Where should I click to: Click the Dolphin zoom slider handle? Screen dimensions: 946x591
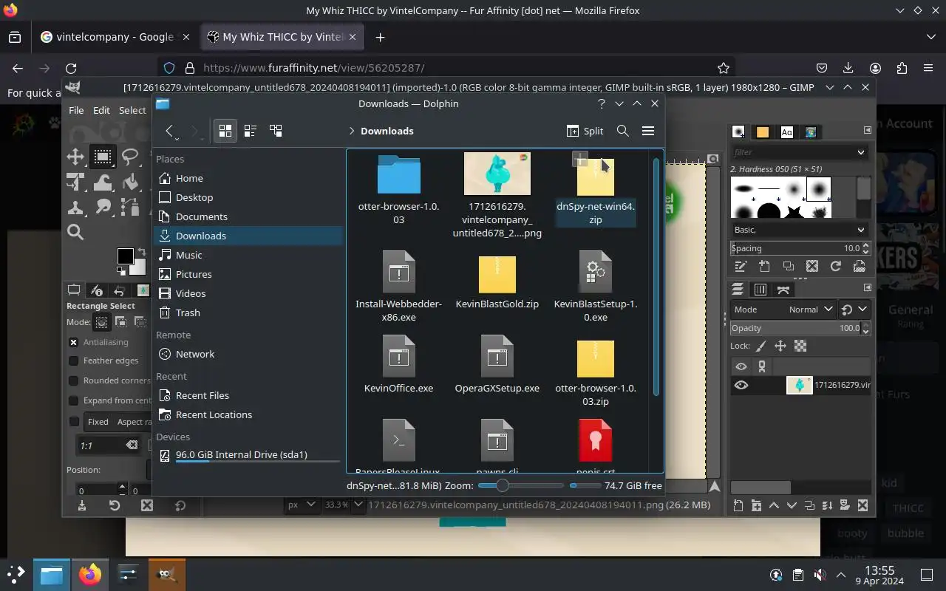(503, 485)
